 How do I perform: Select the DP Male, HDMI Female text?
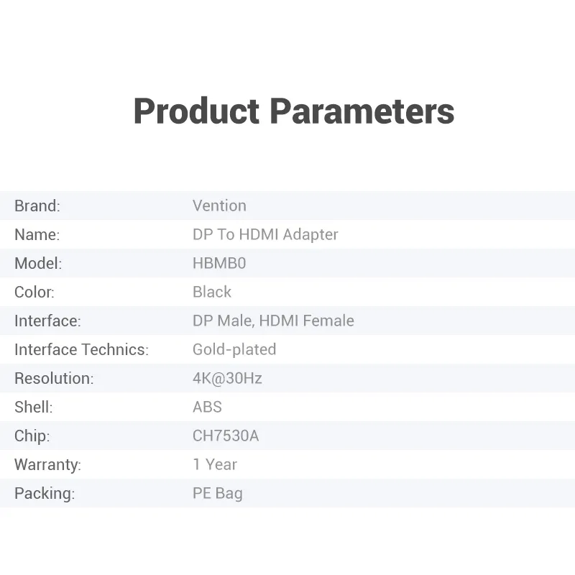point(273,321)
